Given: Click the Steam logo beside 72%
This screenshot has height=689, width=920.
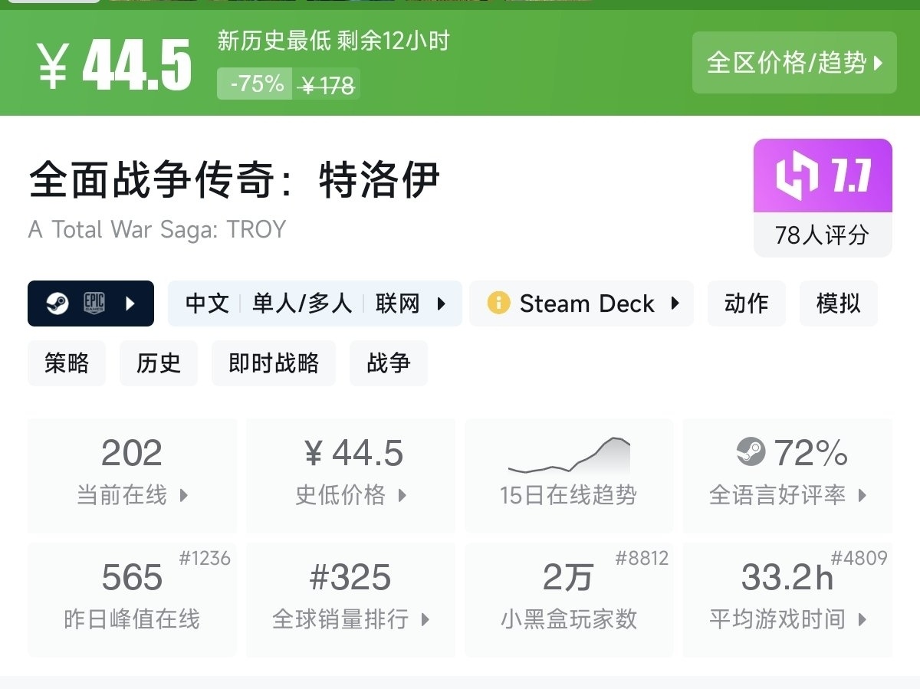Looking at the screenshot, I should [751, 451].
